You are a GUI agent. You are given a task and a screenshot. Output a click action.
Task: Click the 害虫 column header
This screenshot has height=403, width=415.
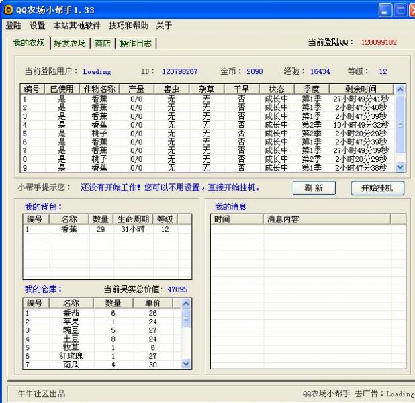coord(171,89)
